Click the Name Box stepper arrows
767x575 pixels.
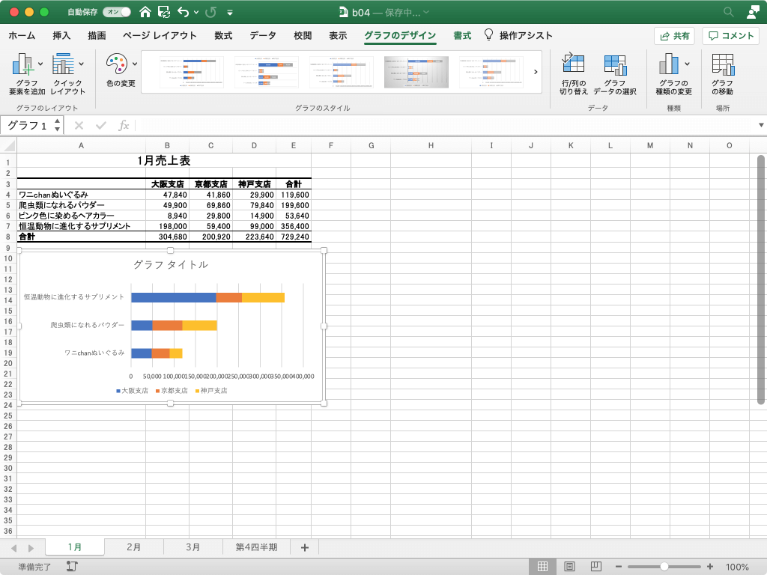[x=57, y=125]
